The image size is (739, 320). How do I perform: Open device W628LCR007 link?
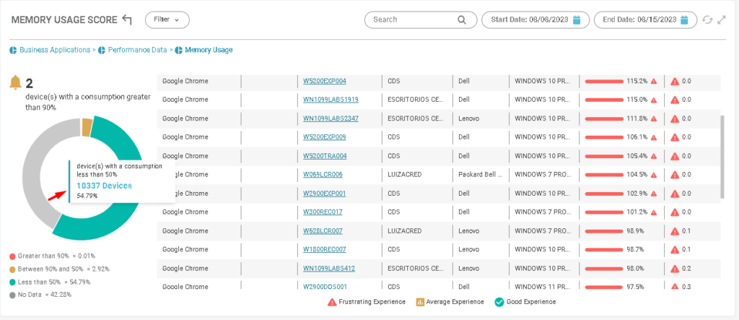click(323, 231)
